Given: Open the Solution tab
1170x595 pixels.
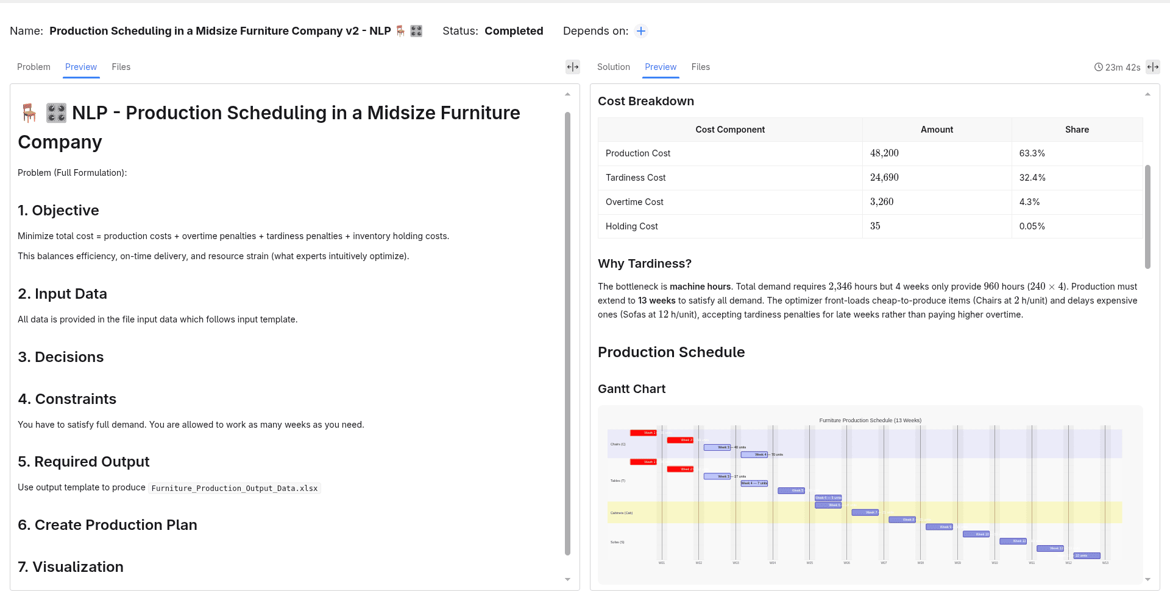Looking at the screenshot, I should [x=614, y=67].
